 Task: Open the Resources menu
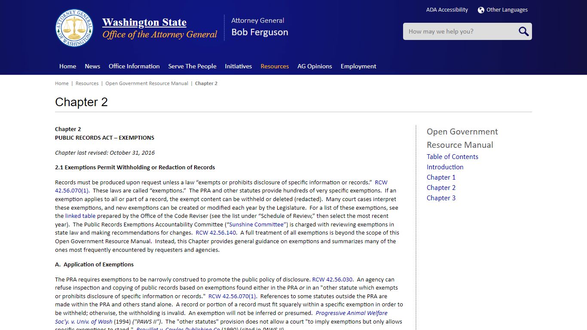[x=275, y=66]
